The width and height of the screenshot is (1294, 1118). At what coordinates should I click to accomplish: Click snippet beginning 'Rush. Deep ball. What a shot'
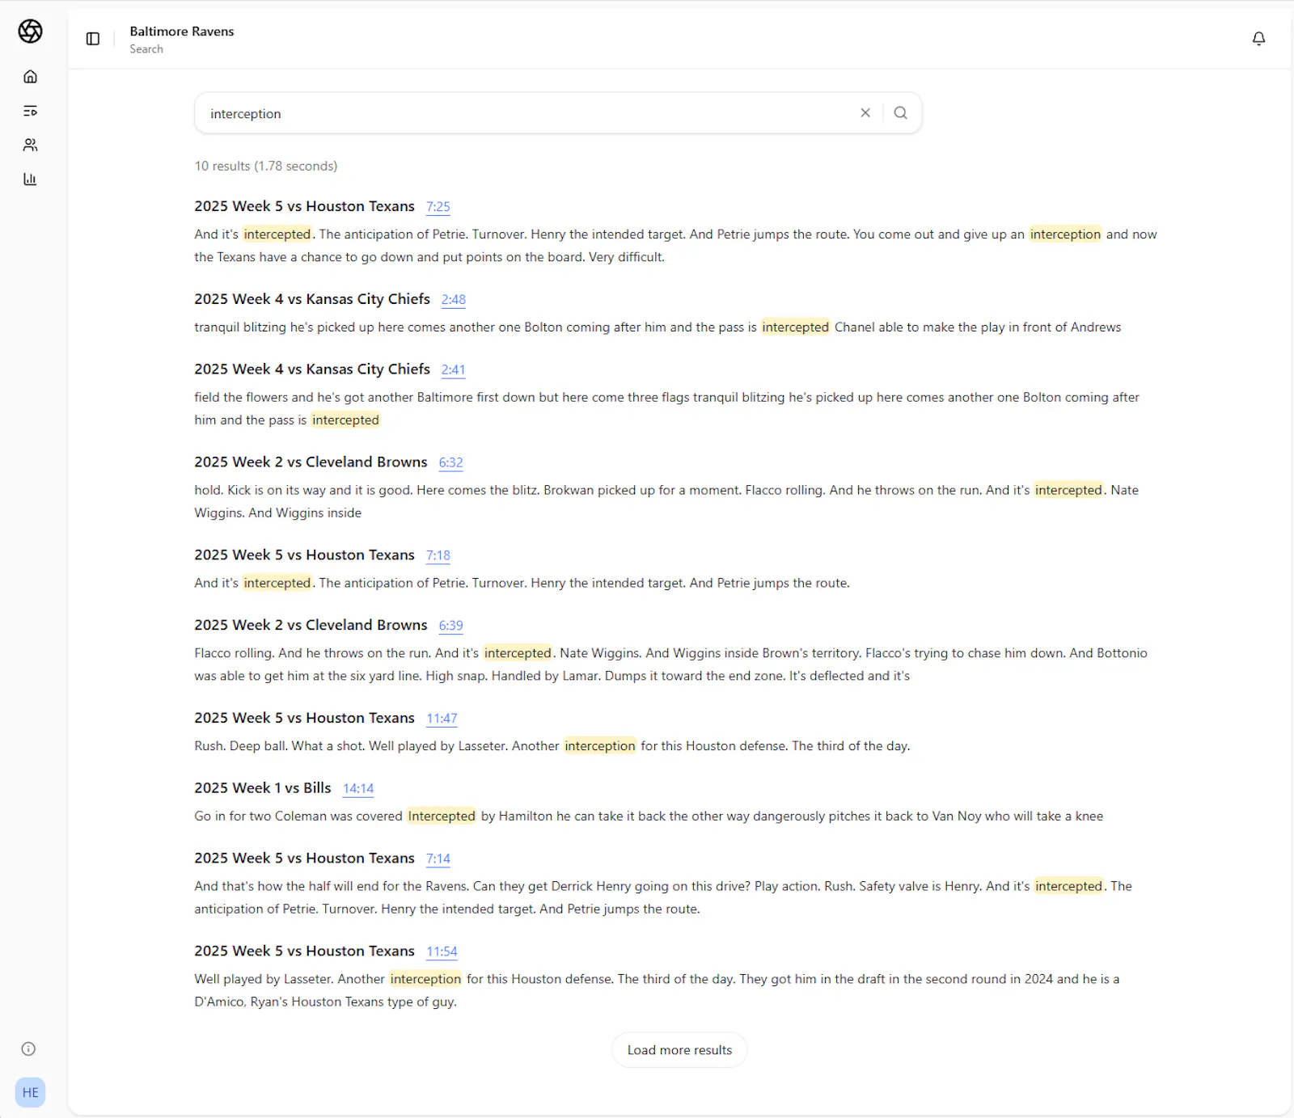pos(552,746)
